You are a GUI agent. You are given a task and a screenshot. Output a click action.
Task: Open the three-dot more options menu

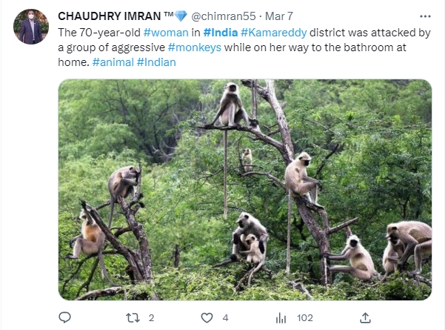pyautogui.click(x=425, y=16)
